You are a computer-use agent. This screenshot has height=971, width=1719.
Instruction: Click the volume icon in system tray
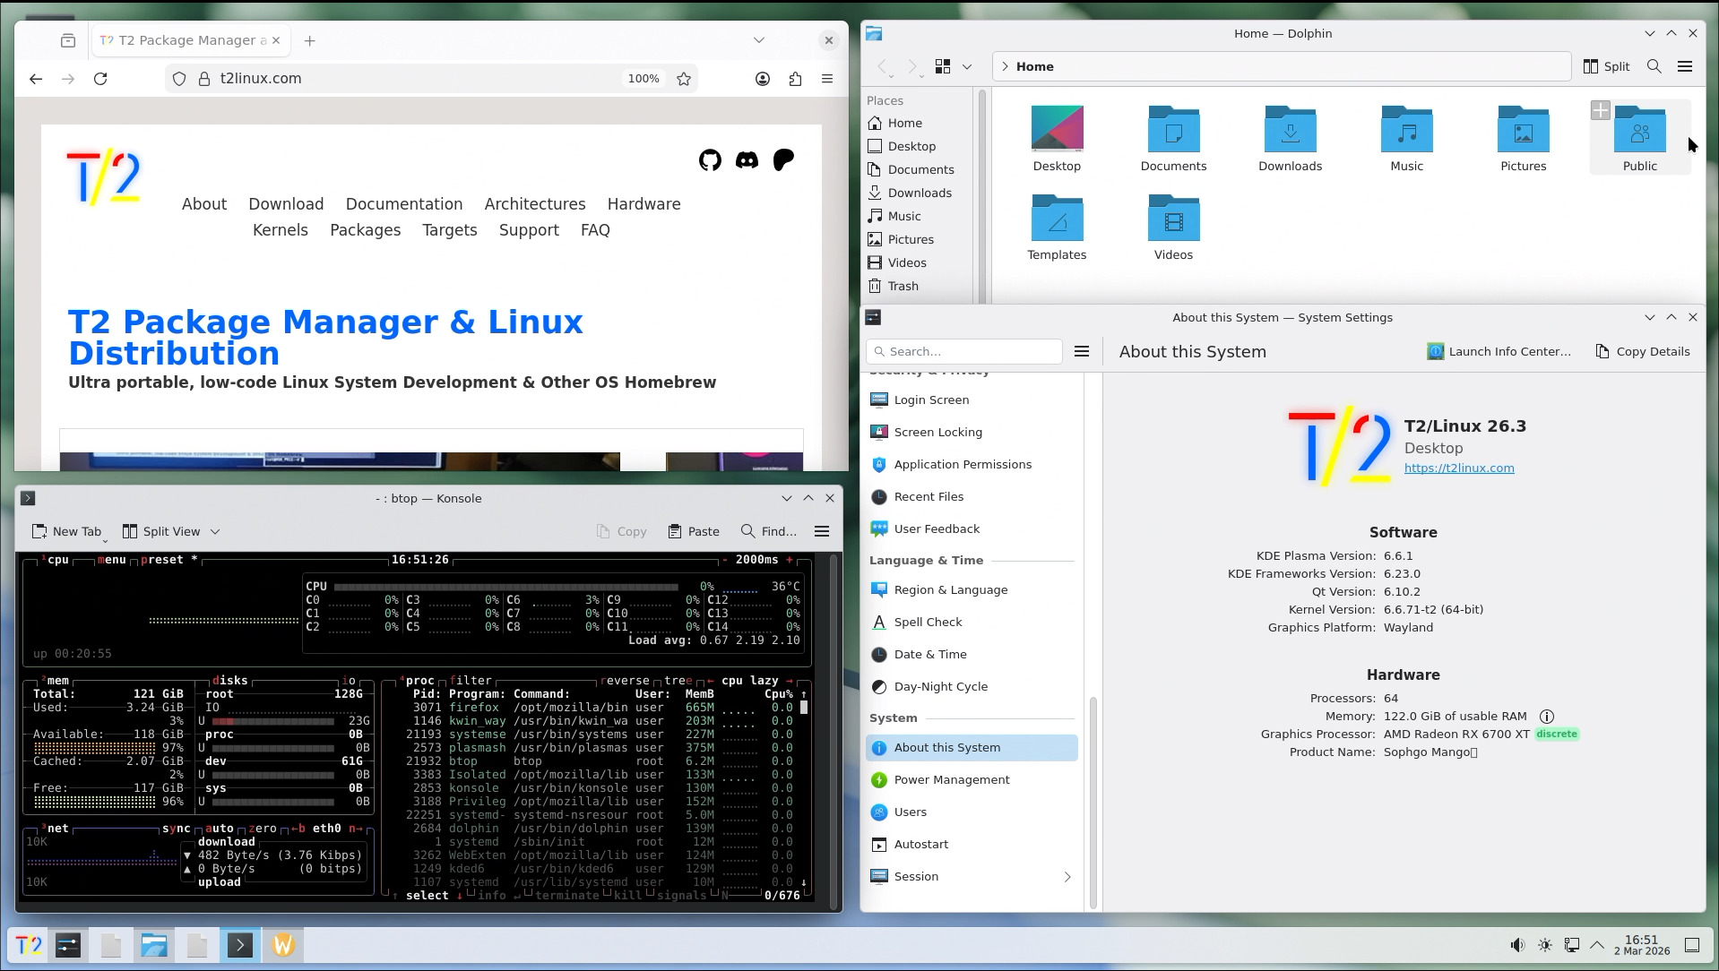[x=1516, y=945]
